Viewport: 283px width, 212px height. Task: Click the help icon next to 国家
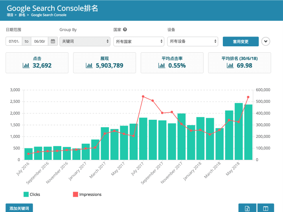(x=125, y=29)
